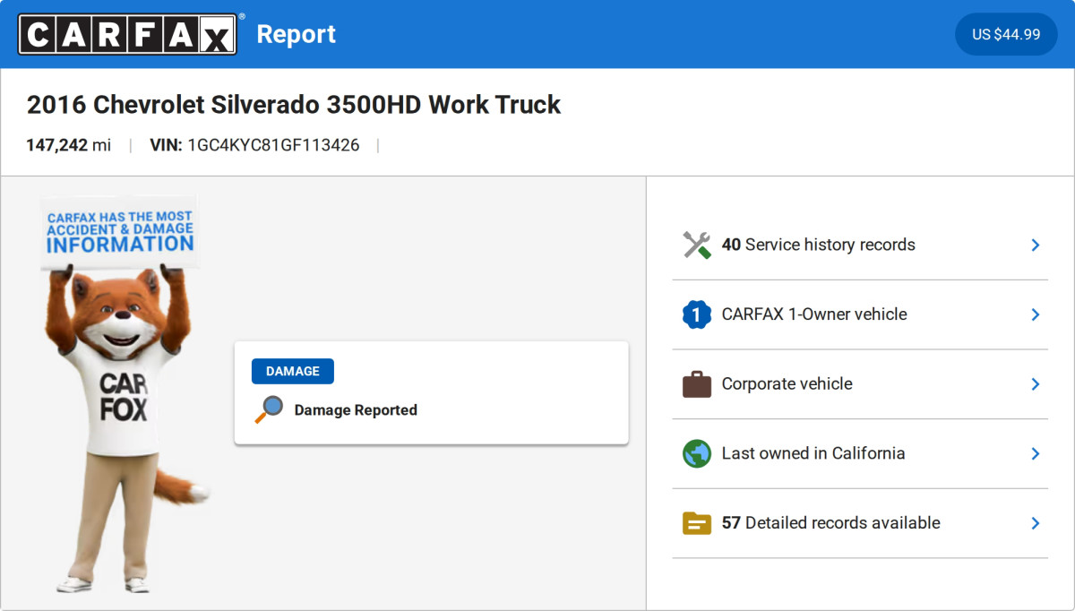Viewport: 1075px width, 611px height.
Task: Expand the Last owned in California chevron
Action: tap(1035, 453)
